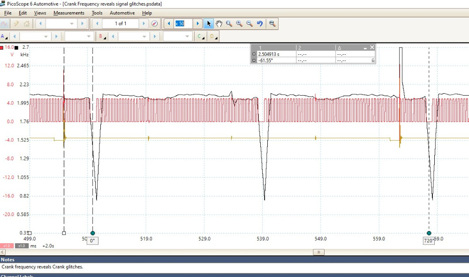This screenshot has width=469, height=277.
Task: Toggle the ruler legend lock icon
Action: pyautogui.click(x=372, y=60)
